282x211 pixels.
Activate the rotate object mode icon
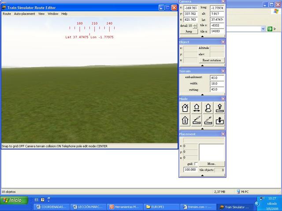coord(208,107)
